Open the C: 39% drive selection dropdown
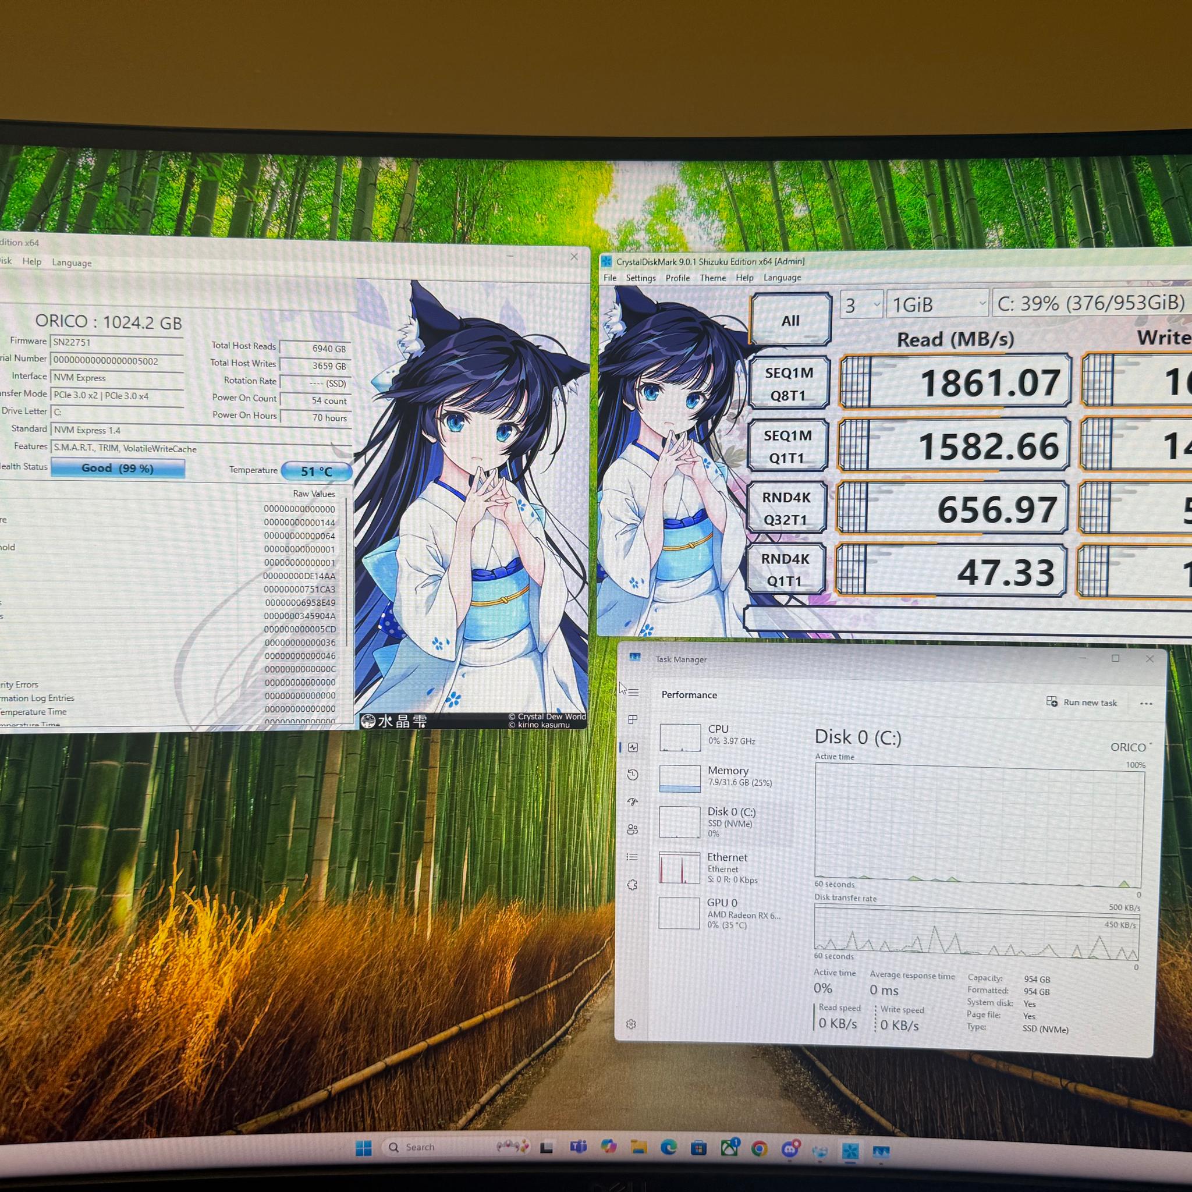 pos(1091,303)
